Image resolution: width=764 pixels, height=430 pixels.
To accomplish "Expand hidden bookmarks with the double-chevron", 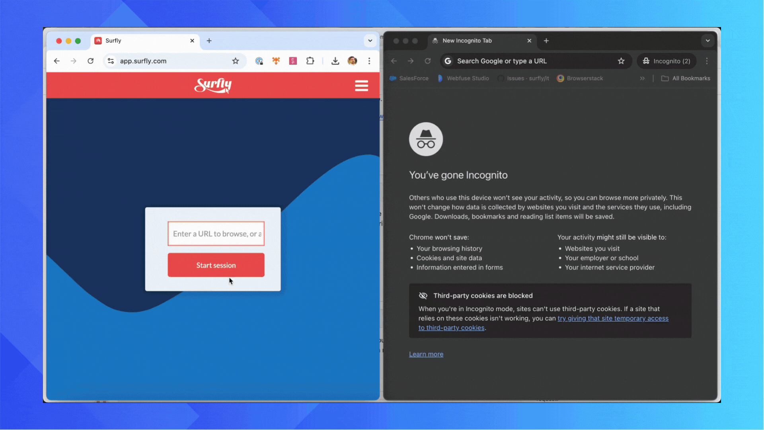I will [x=642, y=78].
